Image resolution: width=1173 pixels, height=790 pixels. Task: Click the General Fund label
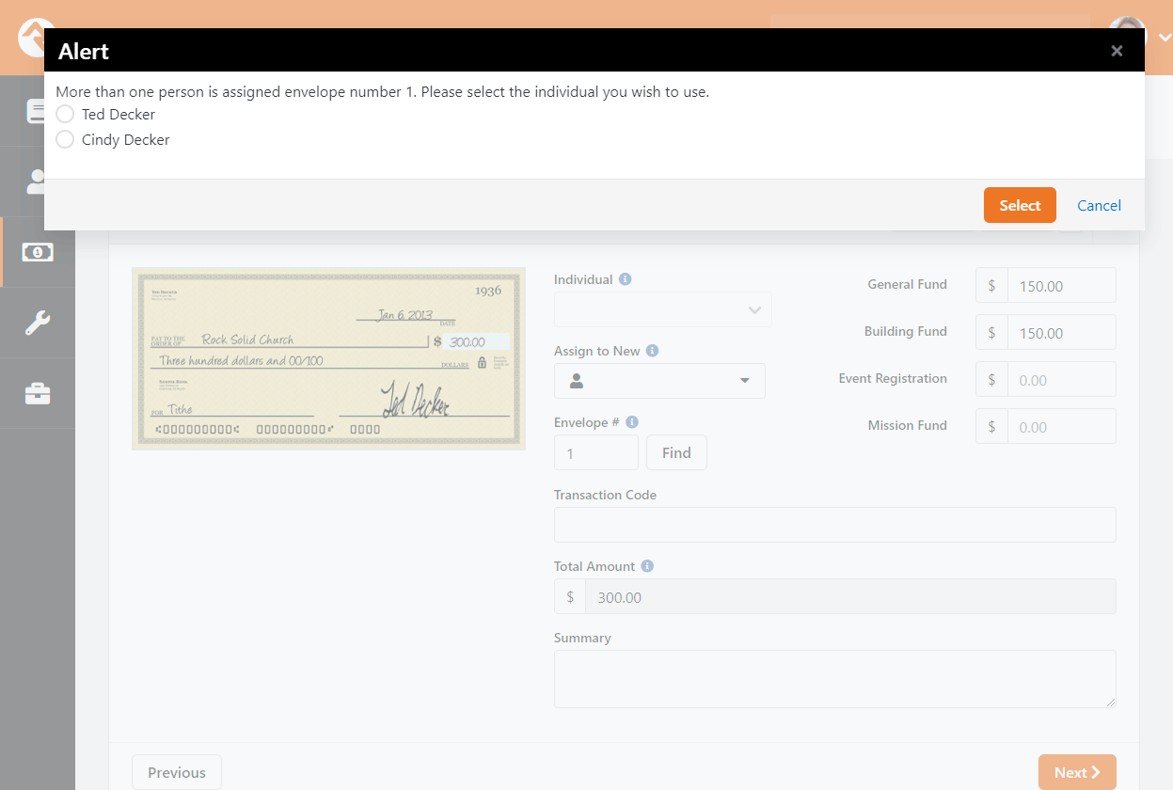tap(907, 284)
